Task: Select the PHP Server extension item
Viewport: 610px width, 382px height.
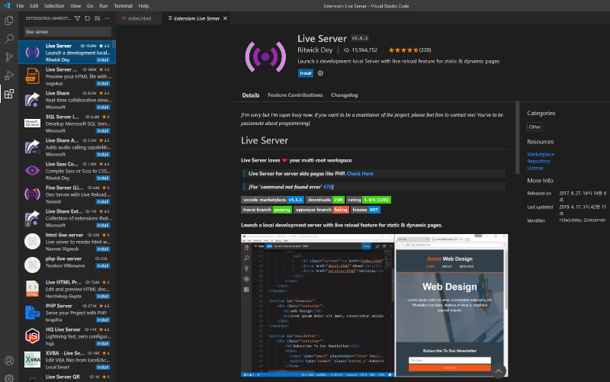Action: pos(67,313)
